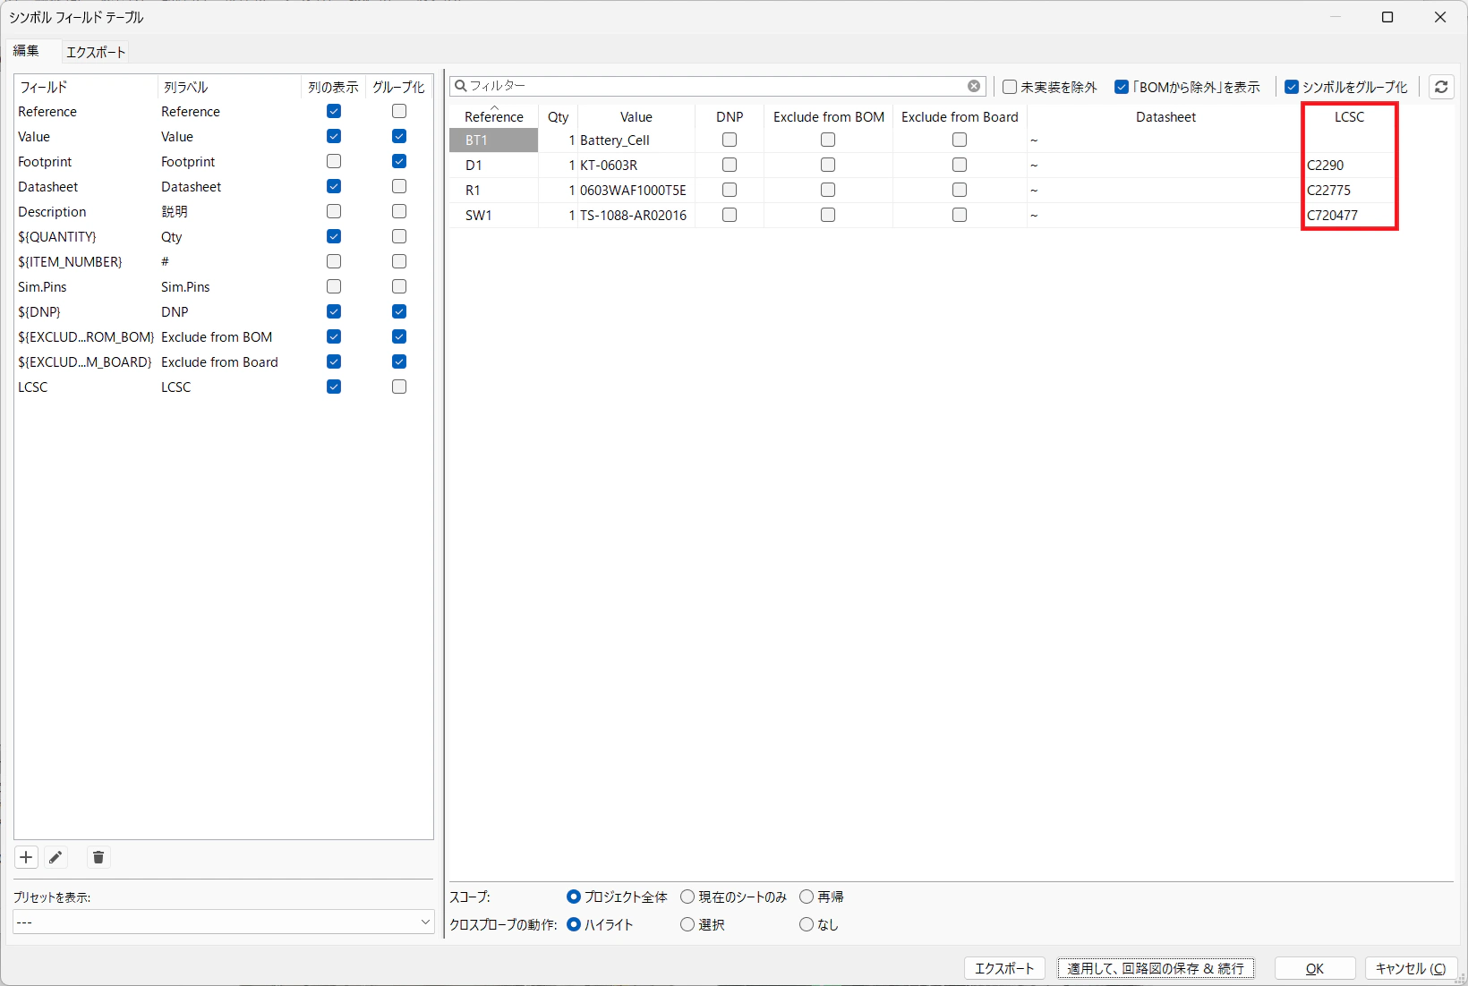
Task: Uncheck the シンボルをグループ化 option
Action: 1346,87
